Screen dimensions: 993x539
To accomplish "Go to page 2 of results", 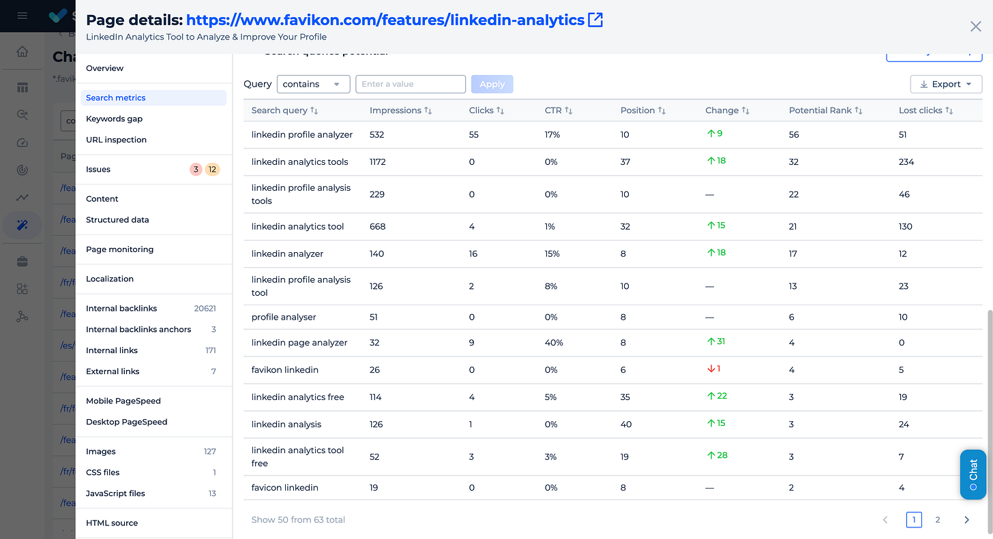I will [937, 520].
